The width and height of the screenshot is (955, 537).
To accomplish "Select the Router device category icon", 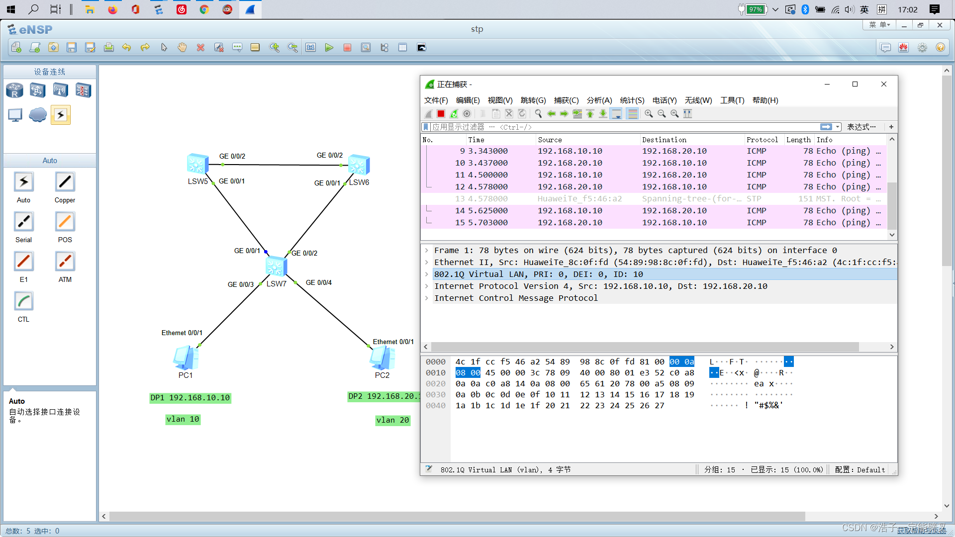I will tap(14, 90).
